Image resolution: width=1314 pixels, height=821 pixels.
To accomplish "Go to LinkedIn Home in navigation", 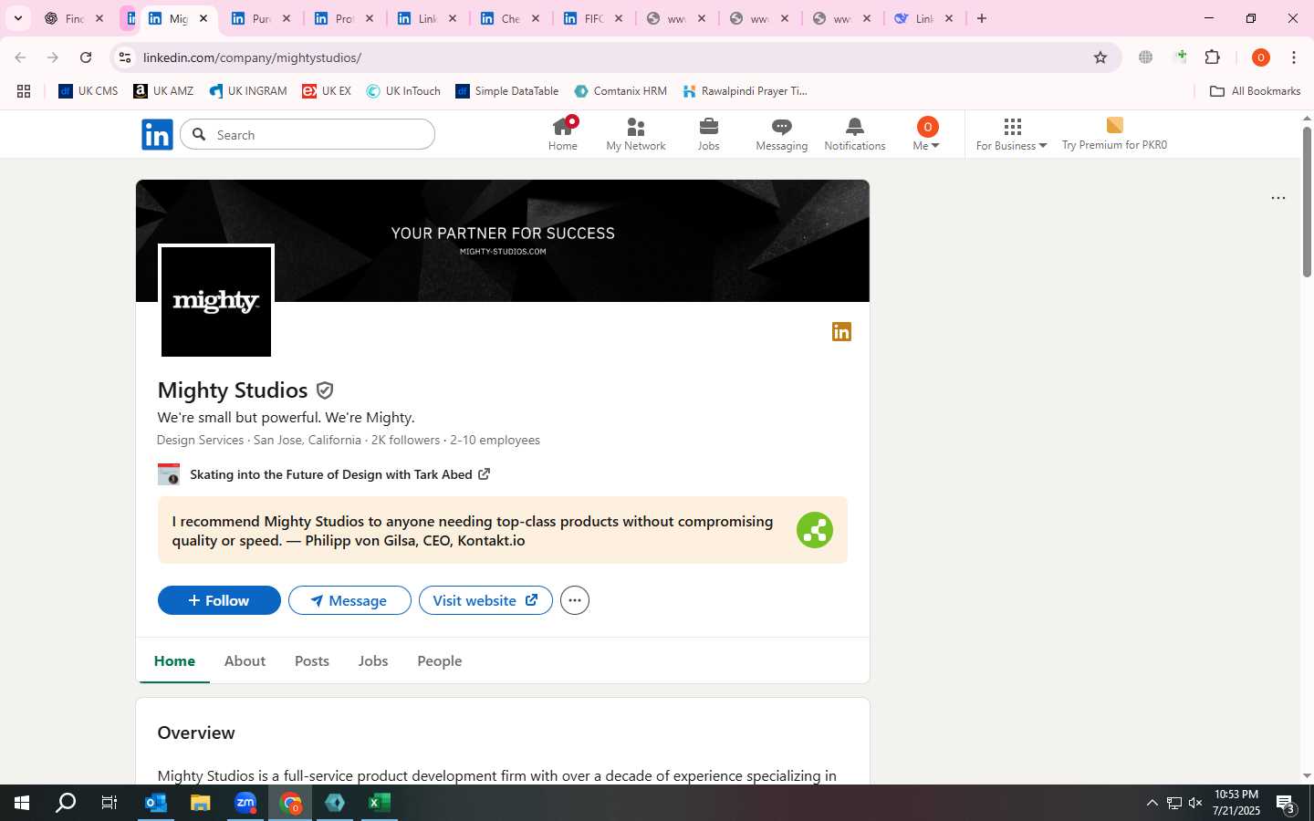I will pos(563,134).
